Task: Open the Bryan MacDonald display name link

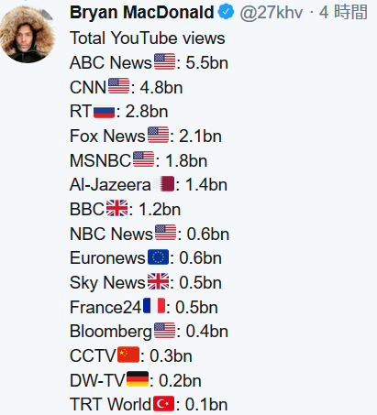Action: pos(142,12)
